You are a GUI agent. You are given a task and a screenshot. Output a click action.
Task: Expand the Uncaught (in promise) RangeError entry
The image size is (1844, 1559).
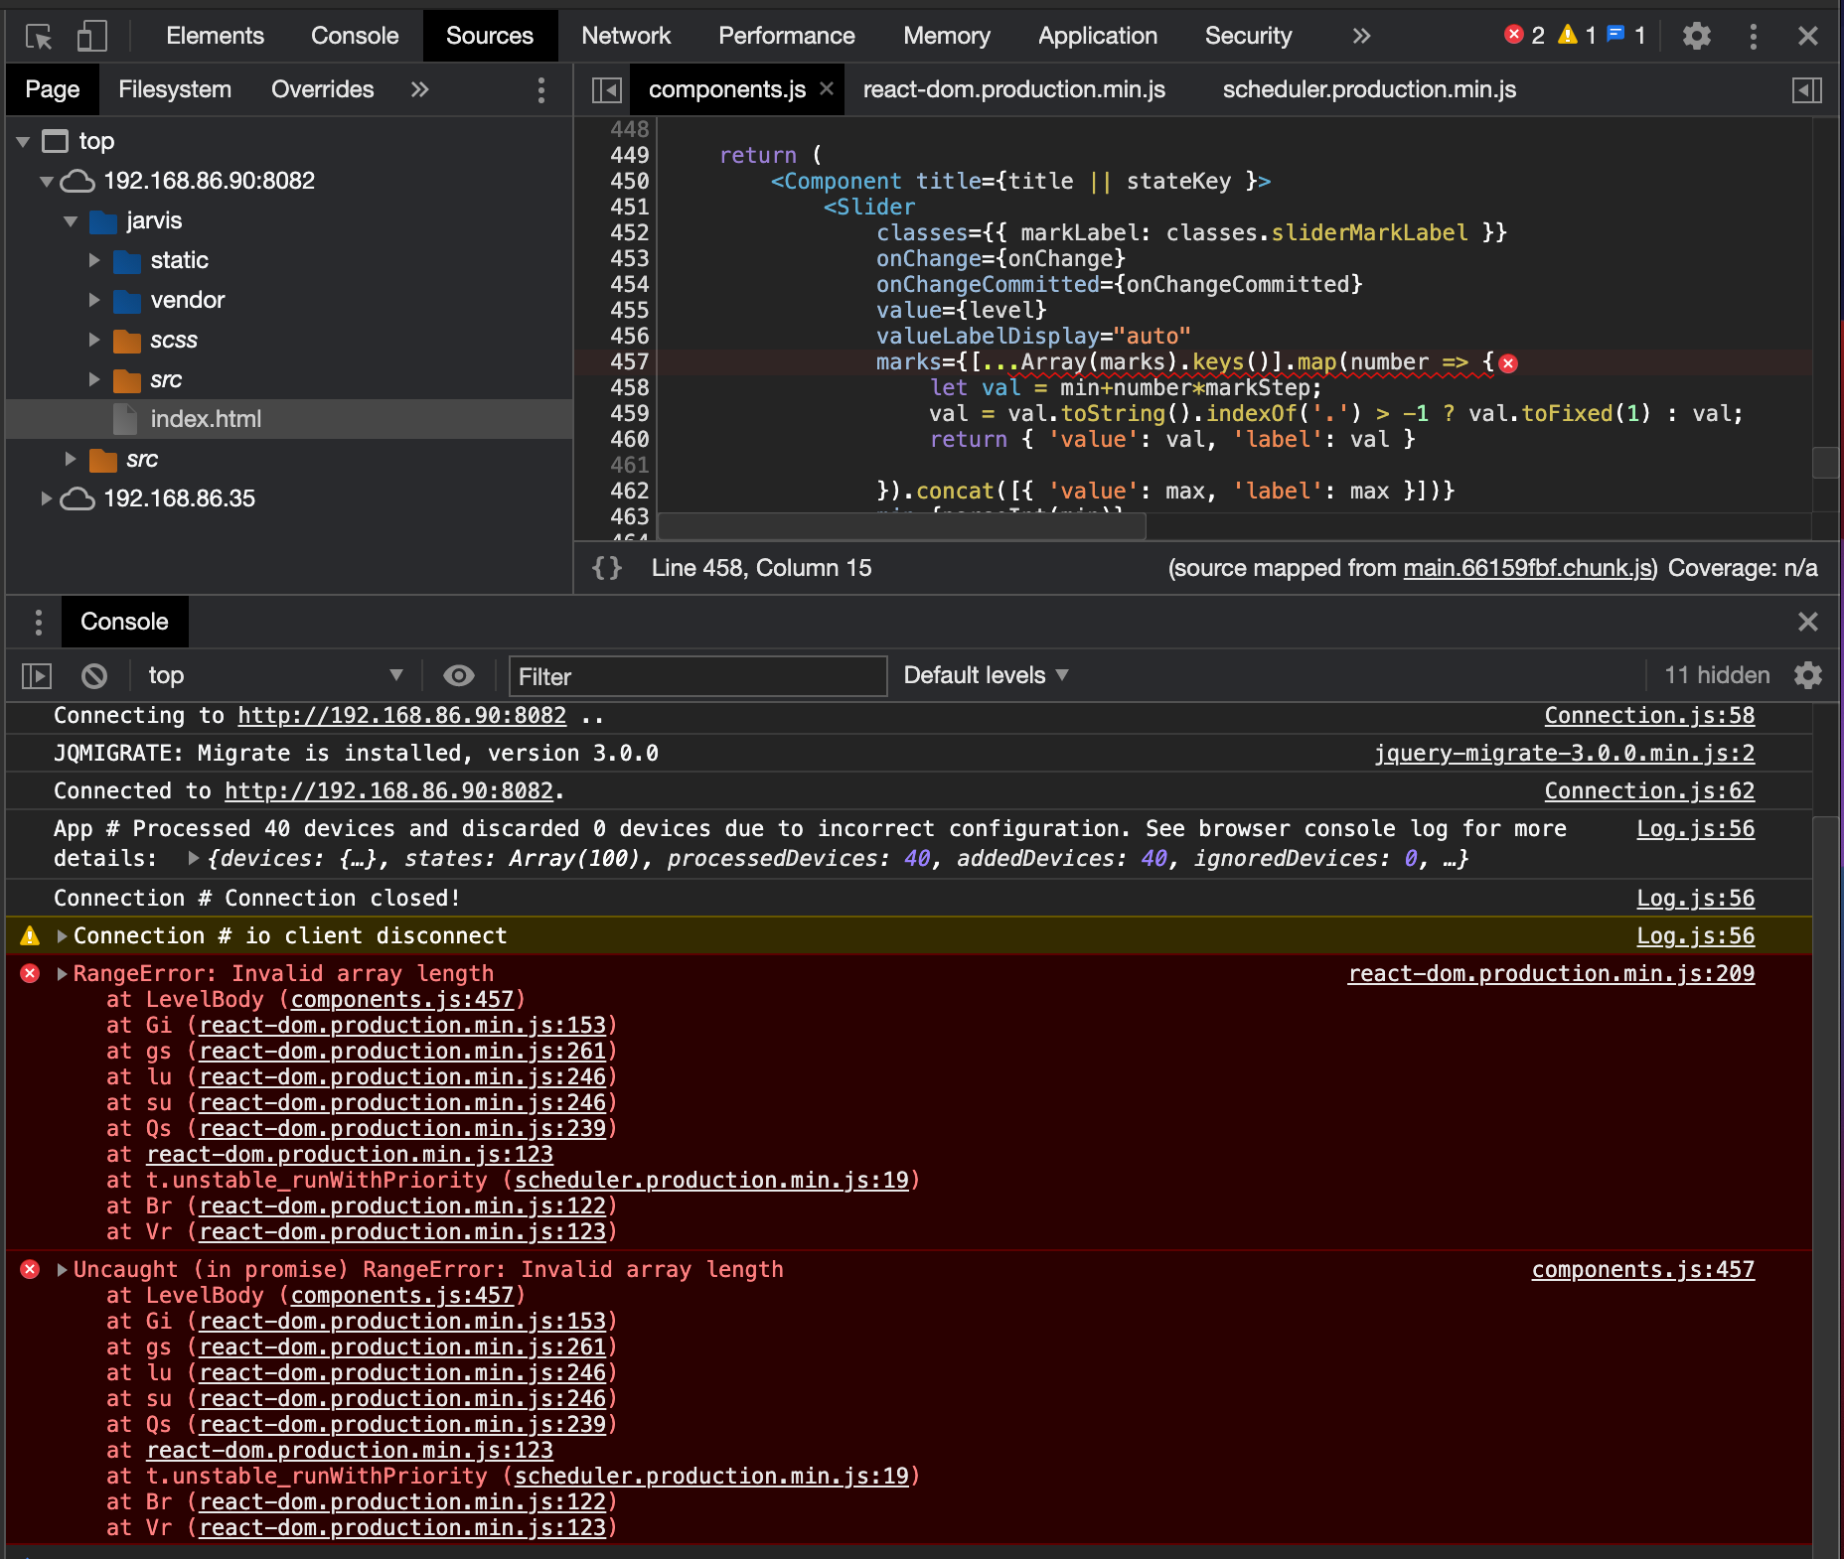pos(62,1270)
